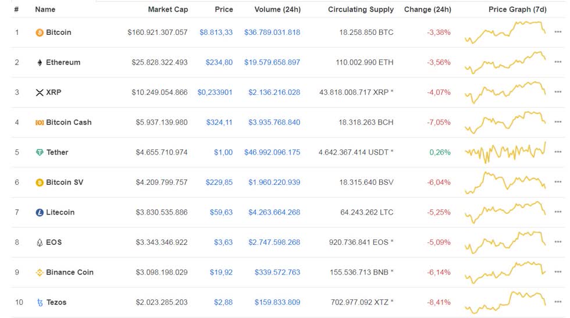Sort by the Volume (24h) column header

(277, 9)
